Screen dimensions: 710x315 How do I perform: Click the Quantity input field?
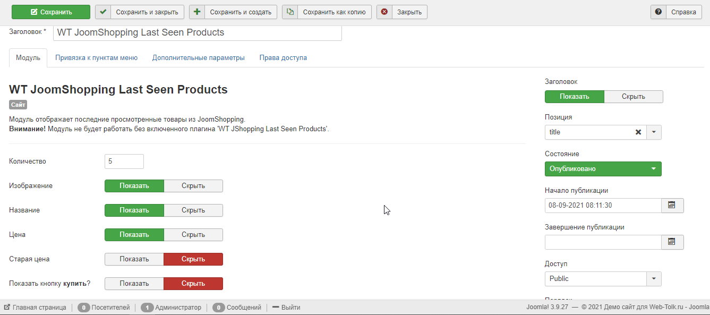point(124,161)
